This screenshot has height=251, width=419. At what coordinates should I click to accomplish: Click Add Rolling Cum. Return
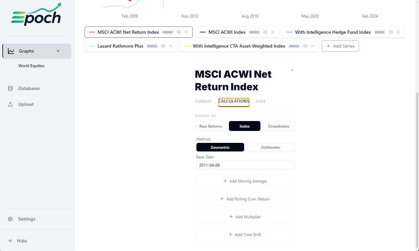pos(245,199)
